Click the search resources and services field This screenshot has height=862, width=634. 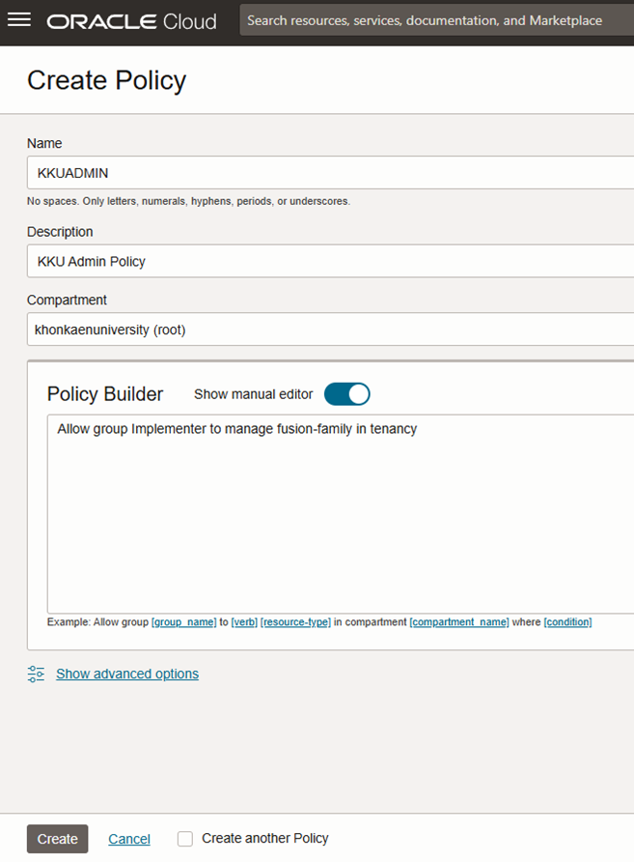click(x=437, y=20)
